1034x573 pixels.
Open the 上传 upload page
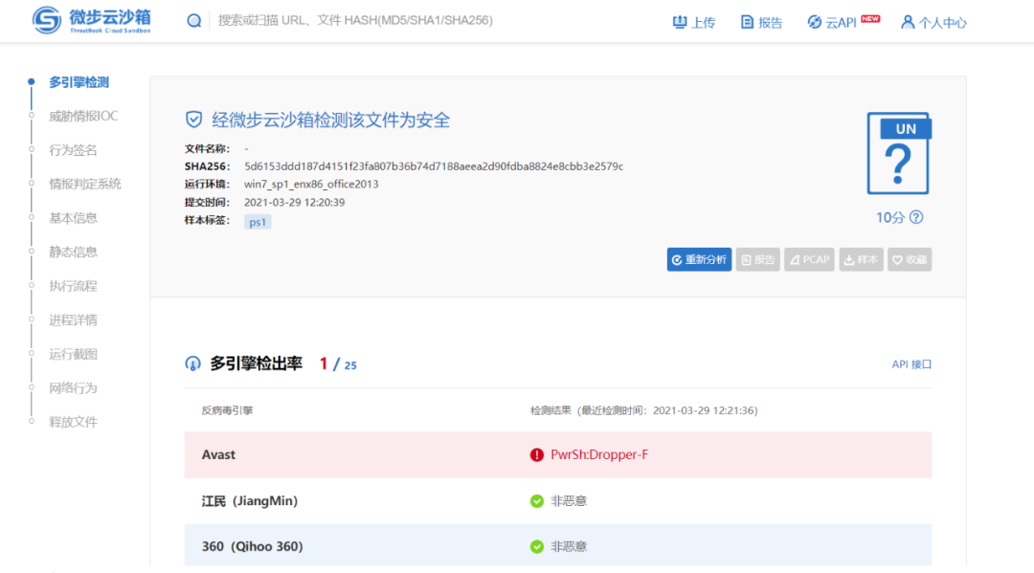[694, 22]
